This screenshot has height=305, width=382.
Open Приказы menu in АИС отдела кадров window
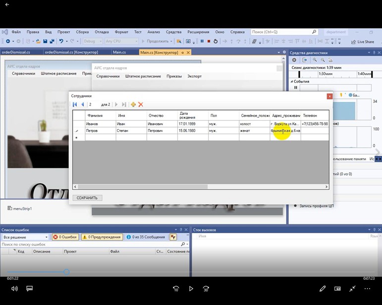point(174,76)
